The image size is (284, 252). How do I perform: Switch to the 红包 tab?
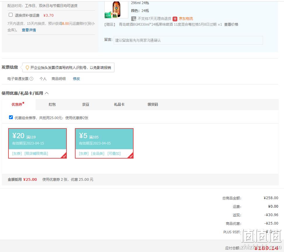click(52, 105)
